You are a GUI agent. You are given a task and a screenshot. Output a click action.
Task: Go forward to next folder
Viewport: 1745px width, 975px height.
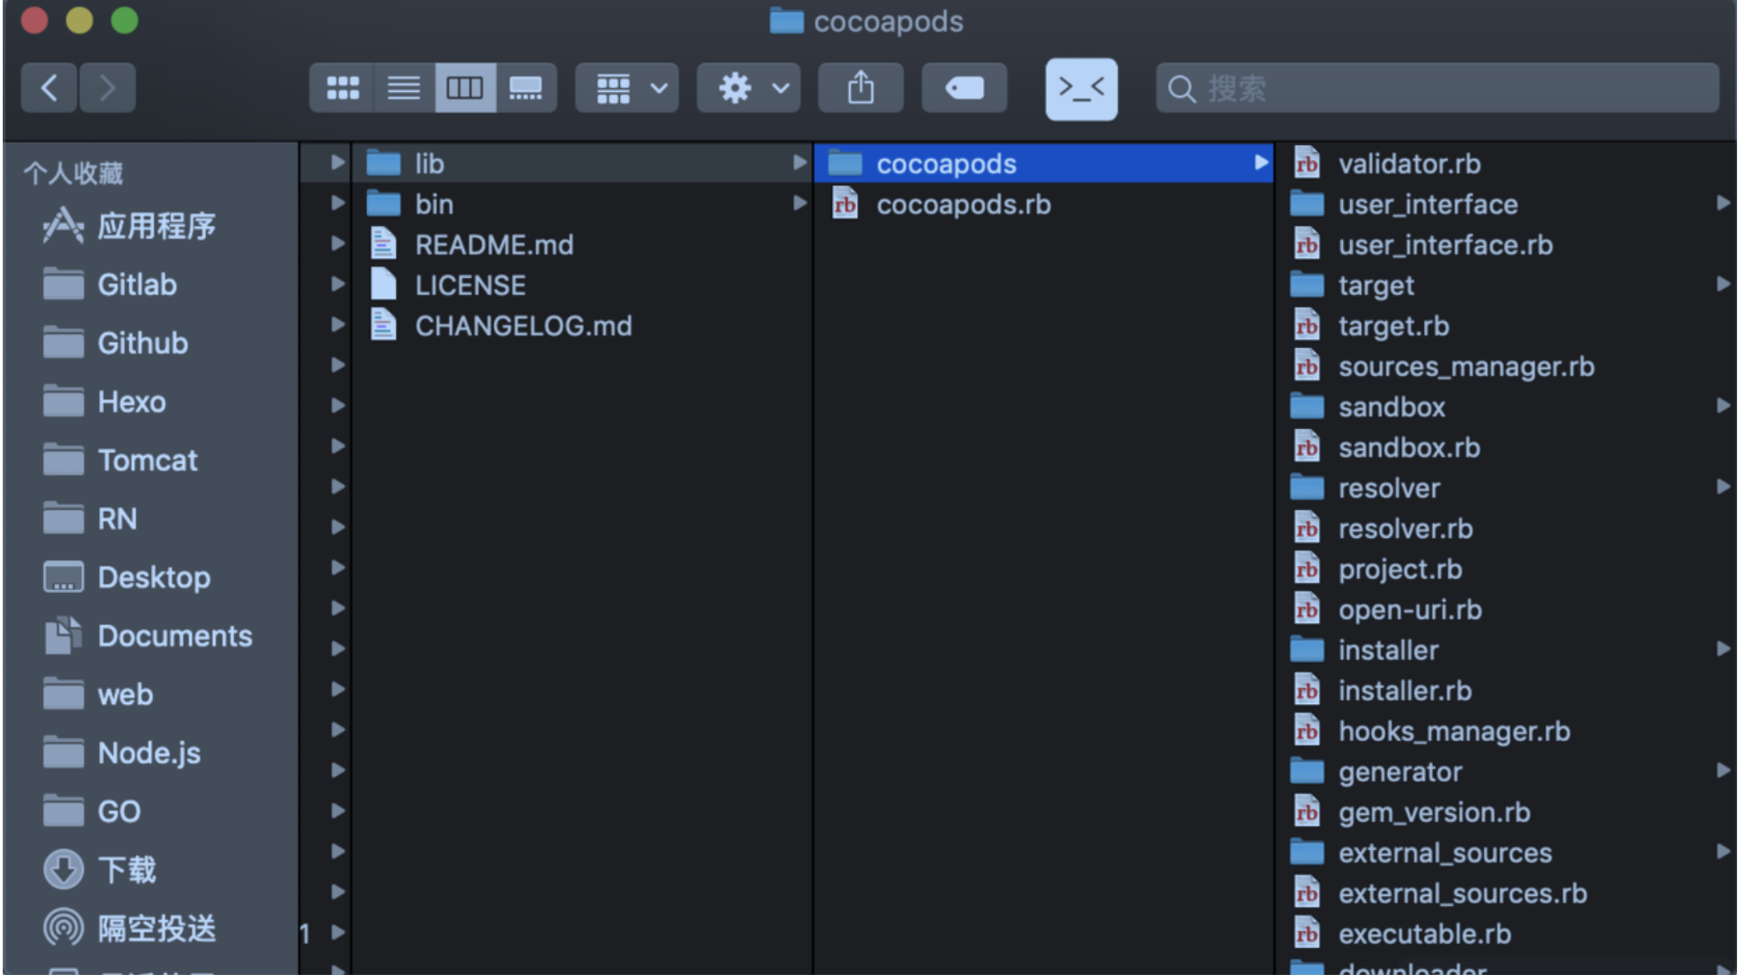108,88
